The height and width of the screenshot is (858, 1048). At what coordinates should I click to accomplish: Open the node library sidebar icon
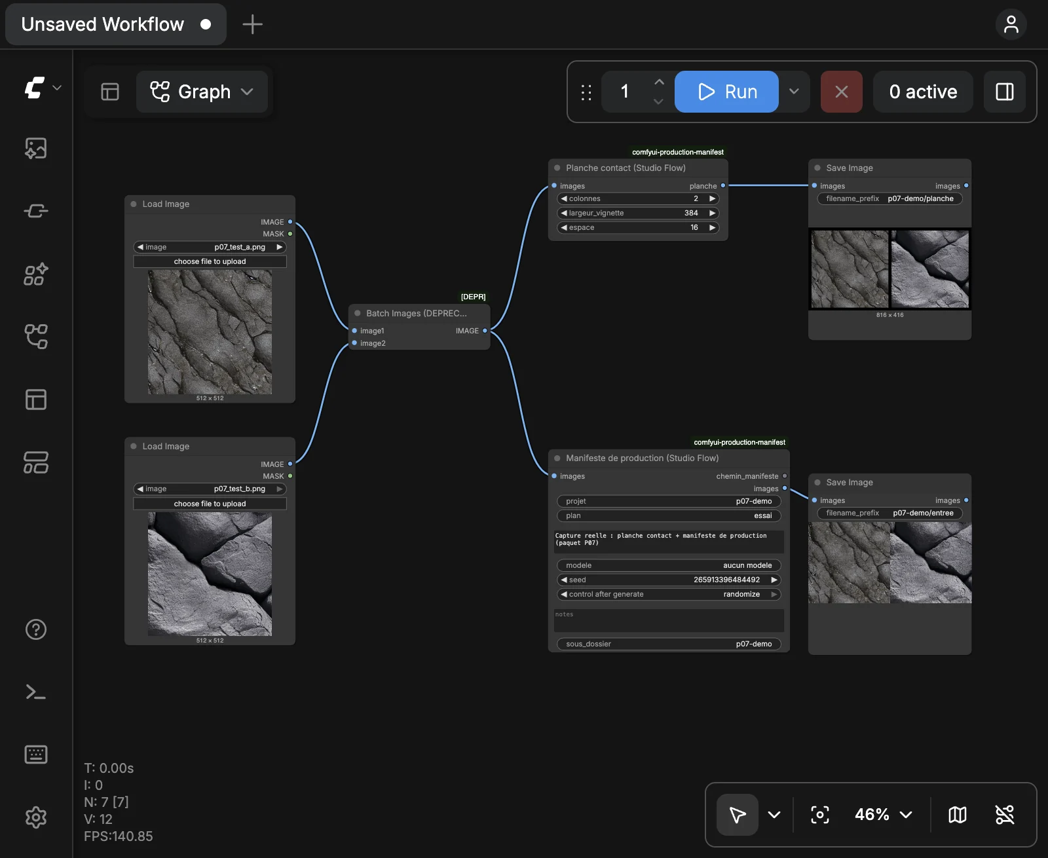tap(36, 211)
